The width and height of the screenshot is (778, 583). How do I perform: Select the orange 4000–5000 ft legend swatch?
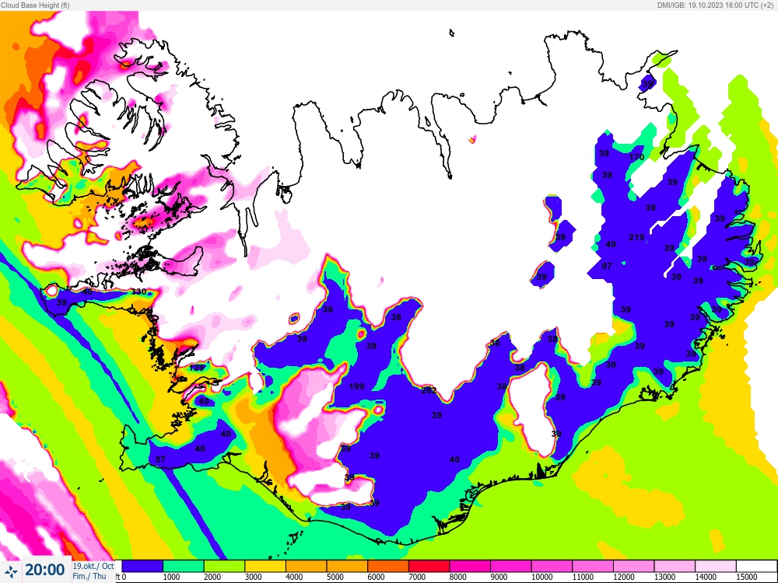306,566
